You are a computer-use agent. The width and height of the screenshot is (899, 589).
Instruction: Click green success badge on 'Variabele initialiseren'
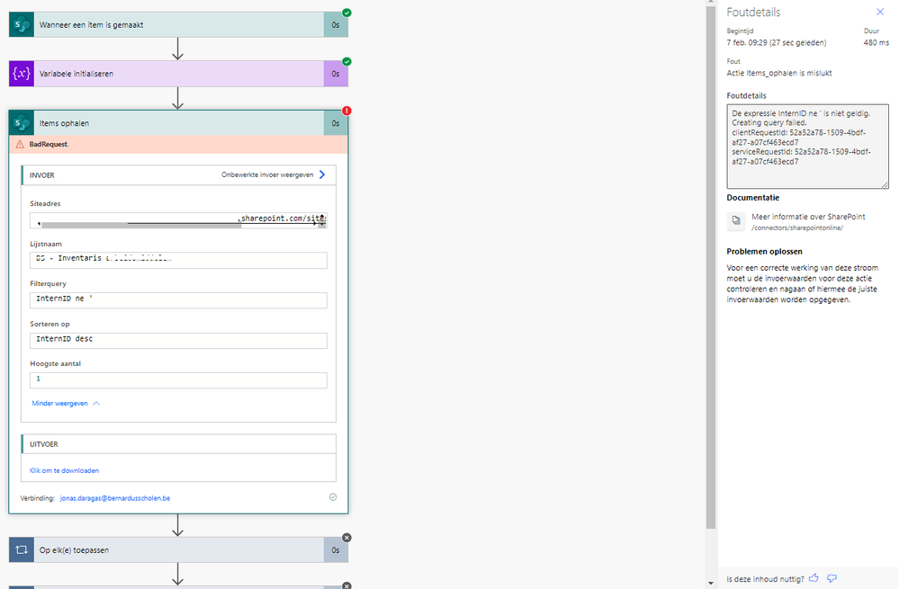pos(346,61)
